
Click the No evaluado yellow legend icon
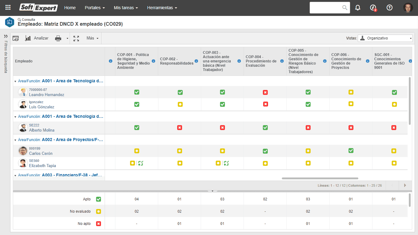(x=98, y=211)
